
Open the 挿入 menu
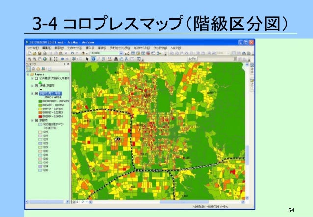pyautogui.click(x=90, y=48)
